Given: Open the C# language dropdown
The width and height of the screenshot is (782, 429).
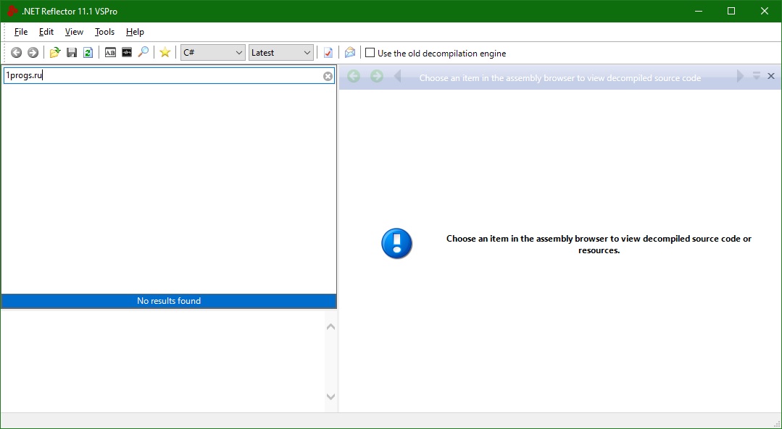Looking at the screenshot, I should [213, 53].
